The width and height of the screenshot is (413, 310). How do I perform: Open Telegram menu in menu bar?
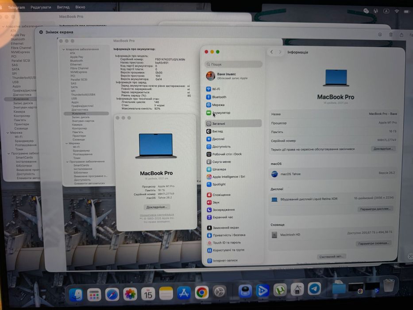[x=16, y=8]
